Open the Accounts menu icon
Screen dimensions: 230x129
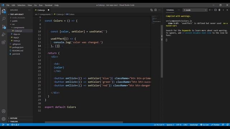(x=4, y=111)
